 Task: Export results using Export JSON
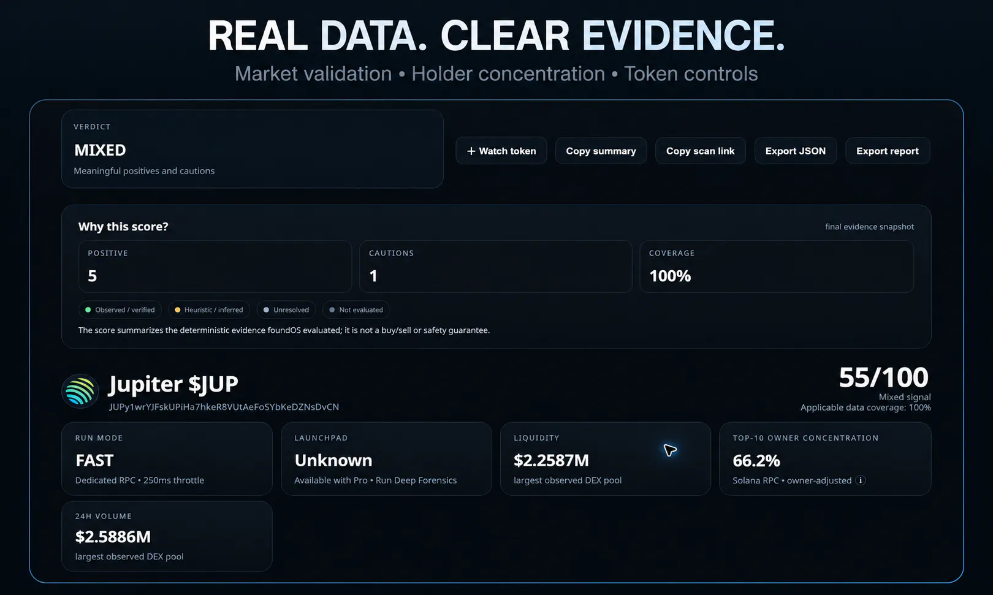click(x=796, y=151)
